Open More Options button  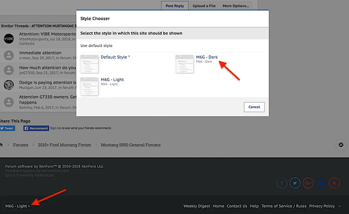236,6
